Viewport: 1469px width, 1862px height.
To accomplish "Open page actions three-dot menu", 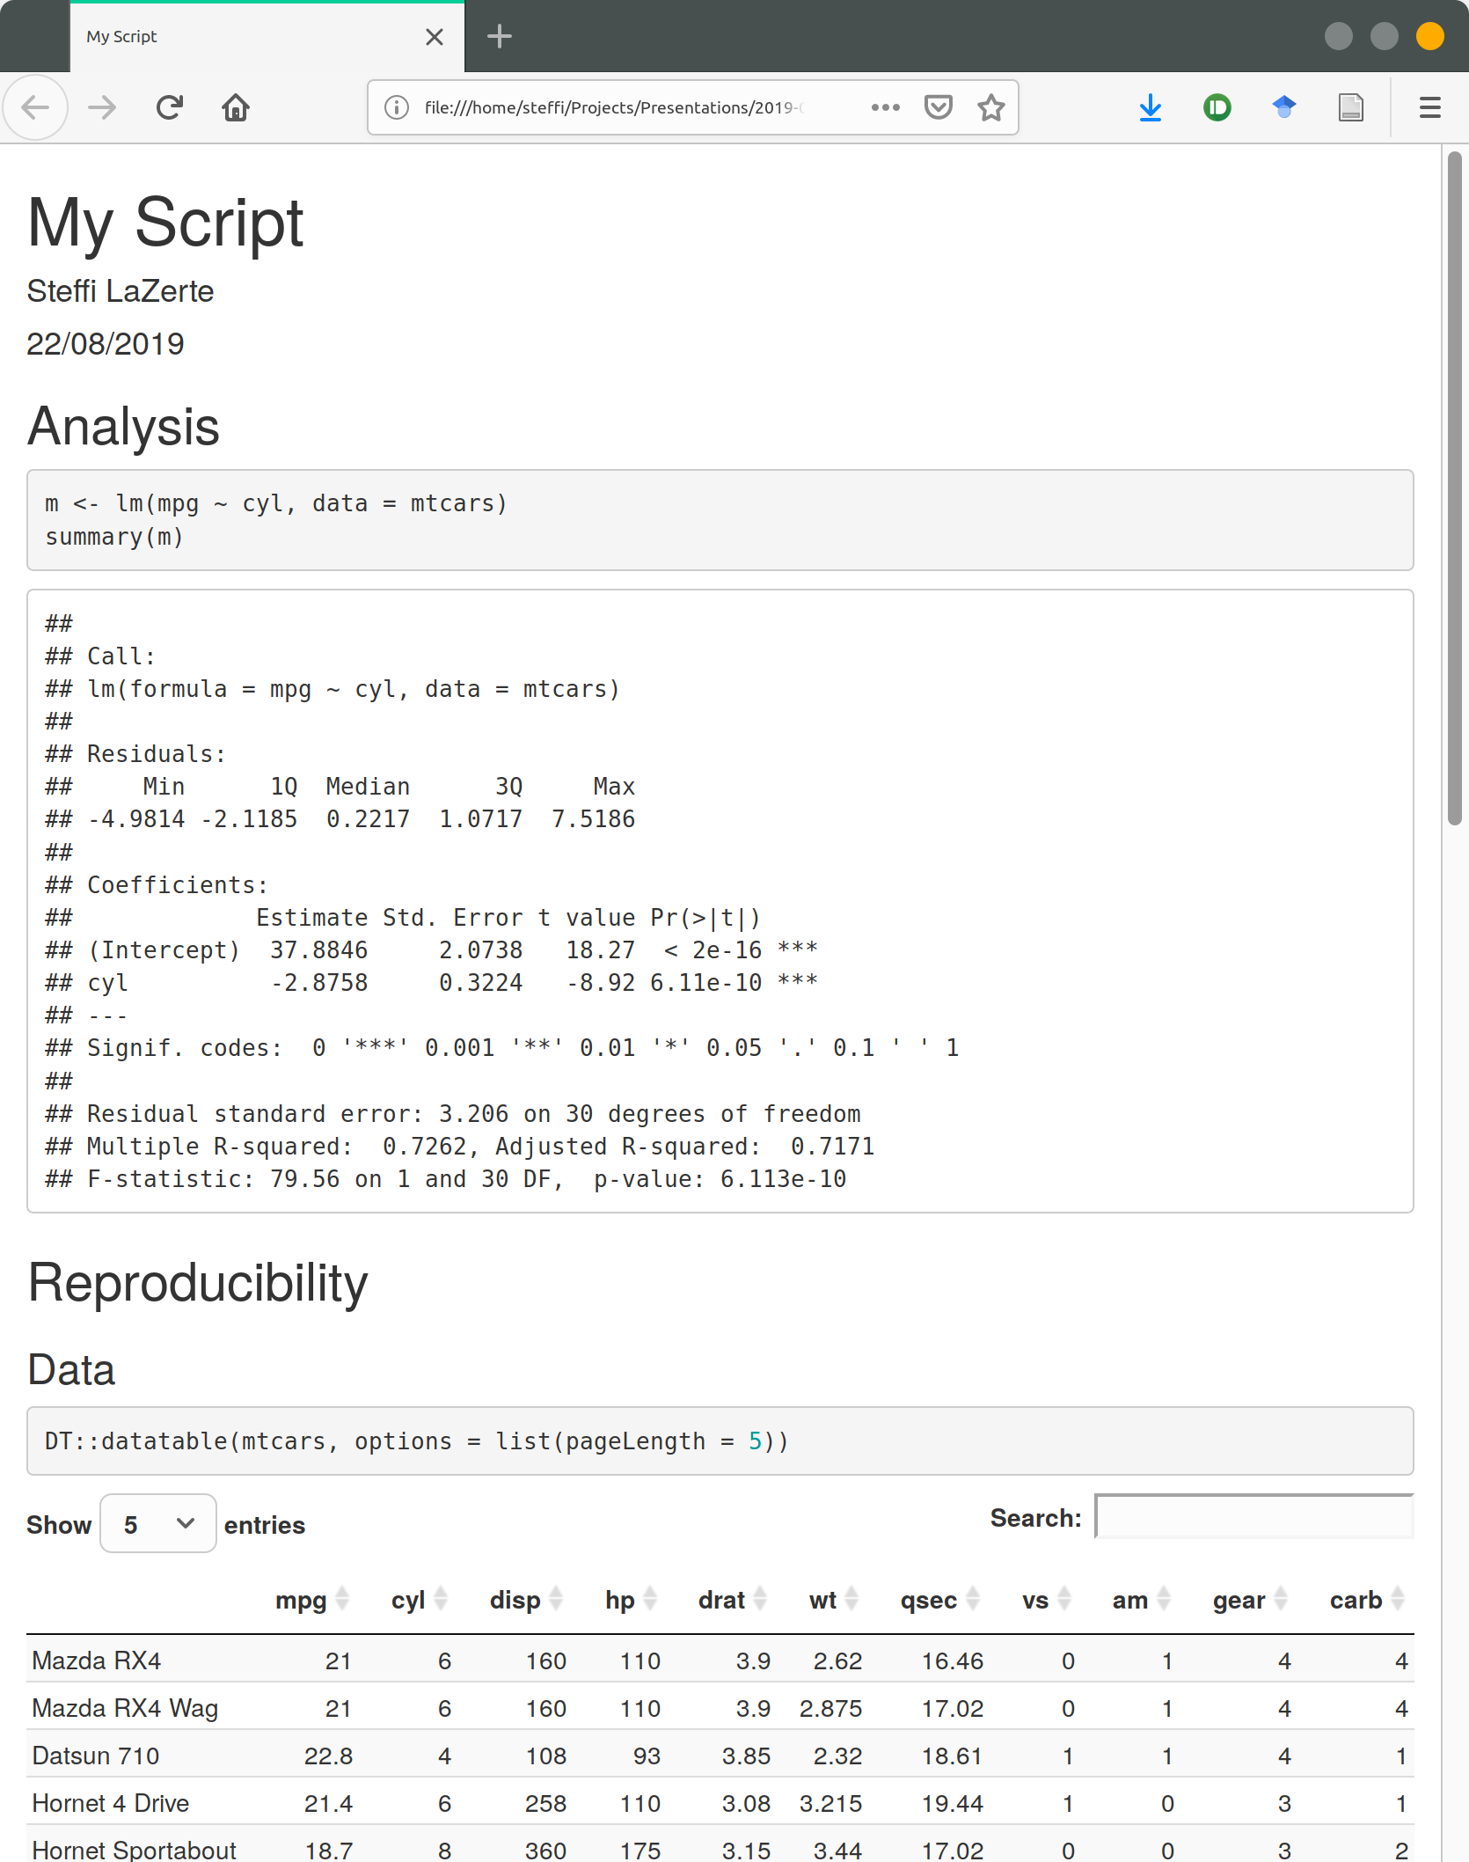I will click(x=885, y=108).
